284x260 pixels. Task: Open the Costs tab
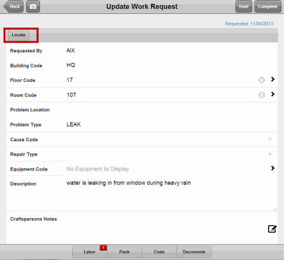pyautogui.click(x=159, y=252)
